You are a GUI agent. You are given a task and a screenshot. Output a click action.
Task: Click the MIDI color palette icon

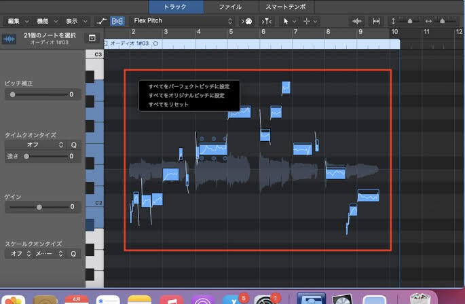click(x=246, y=21)
